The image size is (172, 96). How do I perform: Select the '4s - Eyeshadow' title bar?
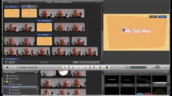44,21
